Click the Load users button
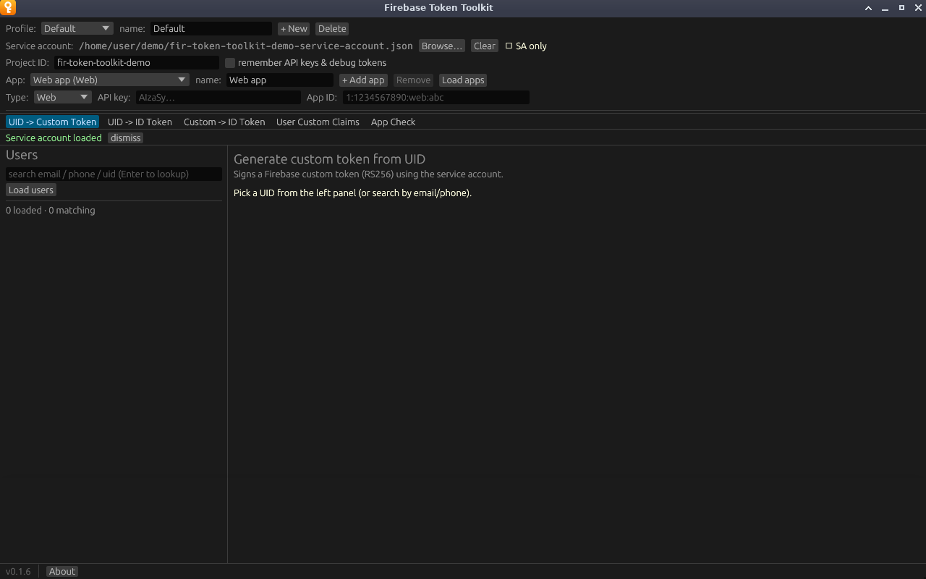Viewport: 926px width, 579px height. (31, 190)
